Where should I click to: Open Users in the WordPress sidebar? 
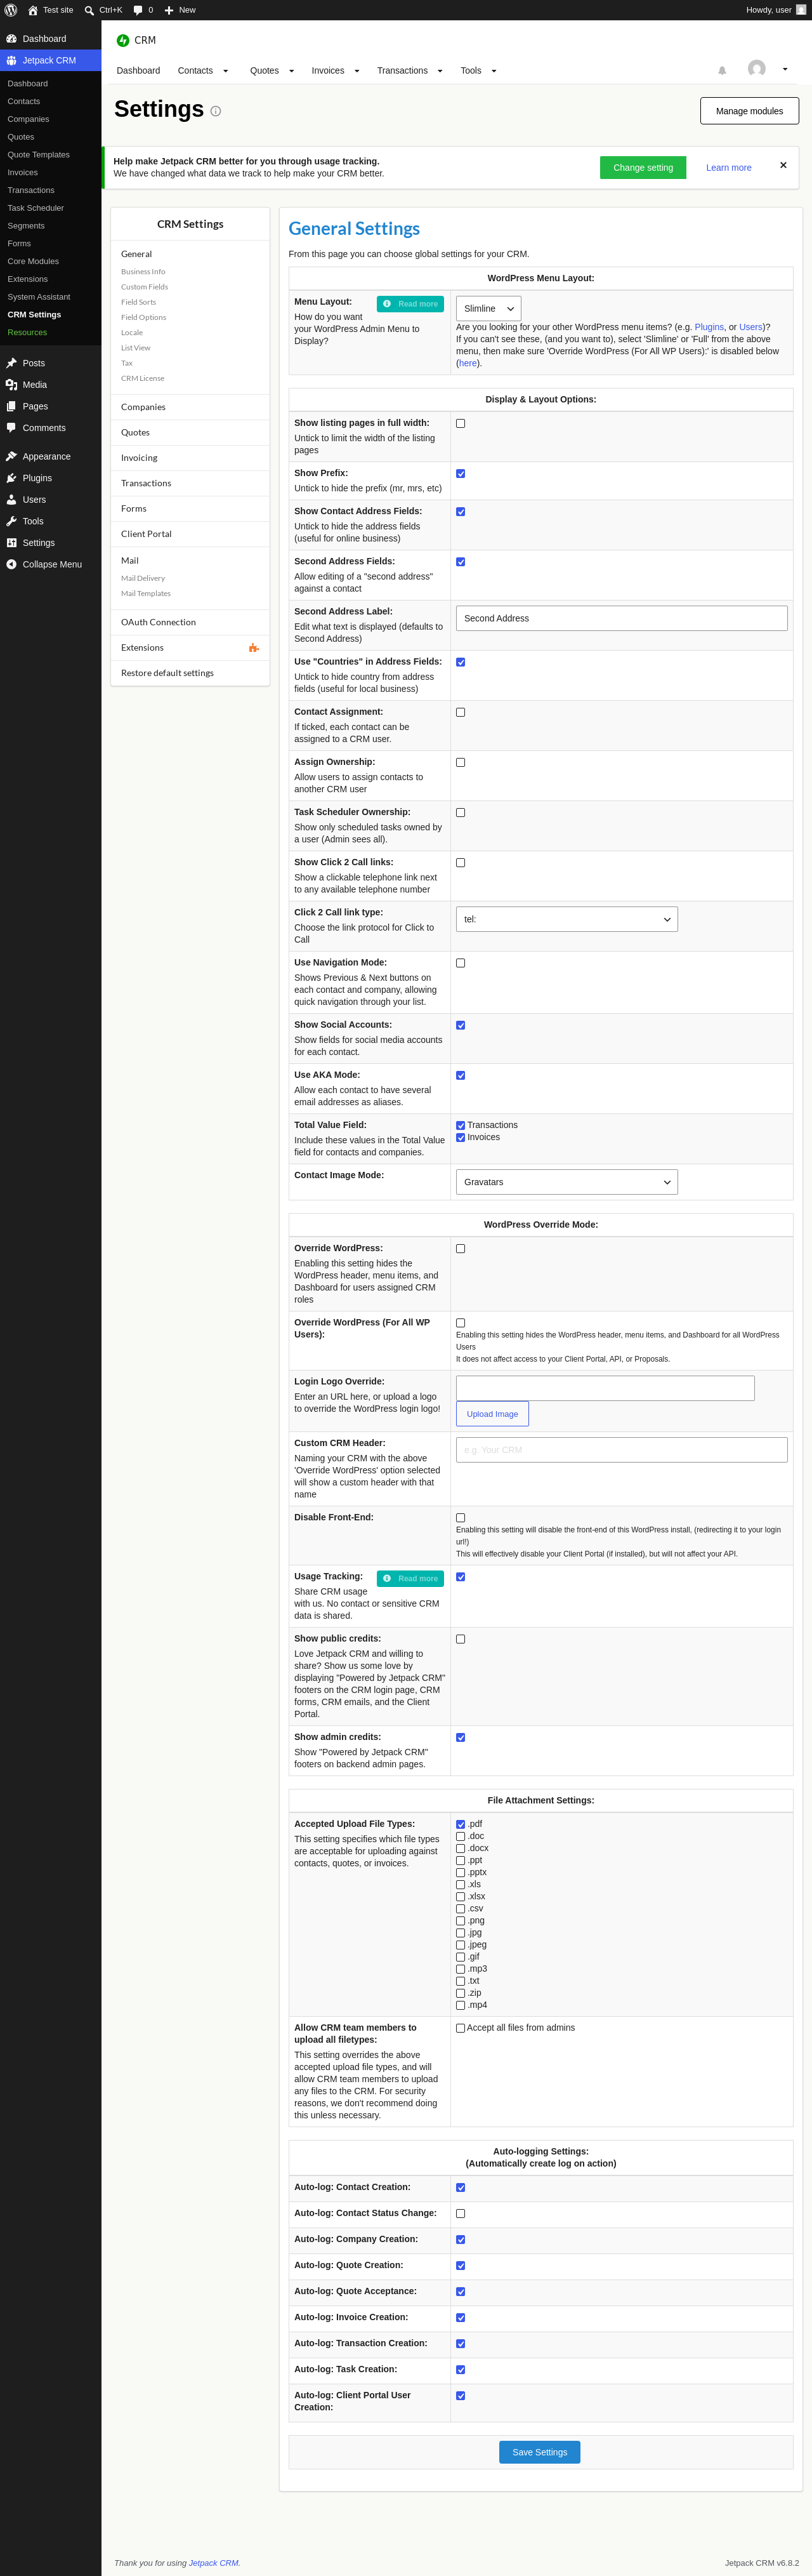50,500
